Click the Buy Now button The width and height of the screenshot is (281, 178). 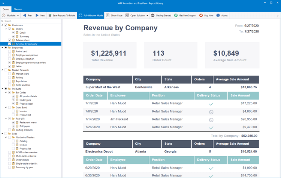click(x=206, y=16)
